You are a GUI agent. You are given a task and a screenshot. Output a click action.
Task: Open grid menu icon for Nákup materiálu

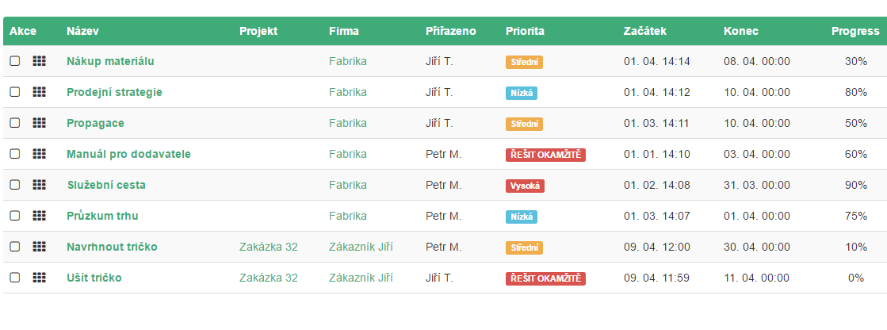click(39, 61)
